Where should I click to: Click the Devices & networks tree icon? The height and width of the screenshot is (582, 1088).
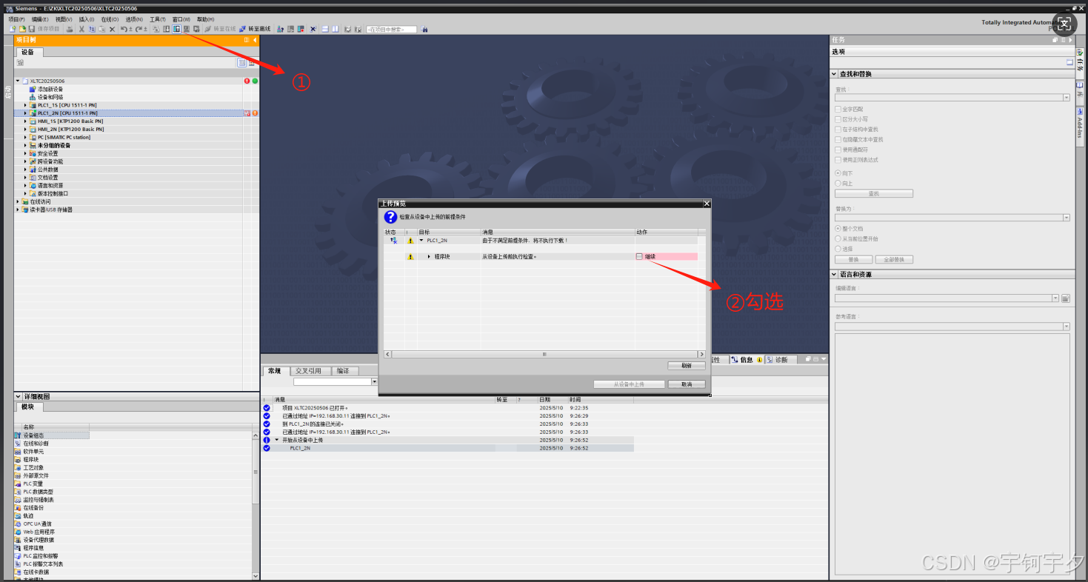(x=33, y=97)
